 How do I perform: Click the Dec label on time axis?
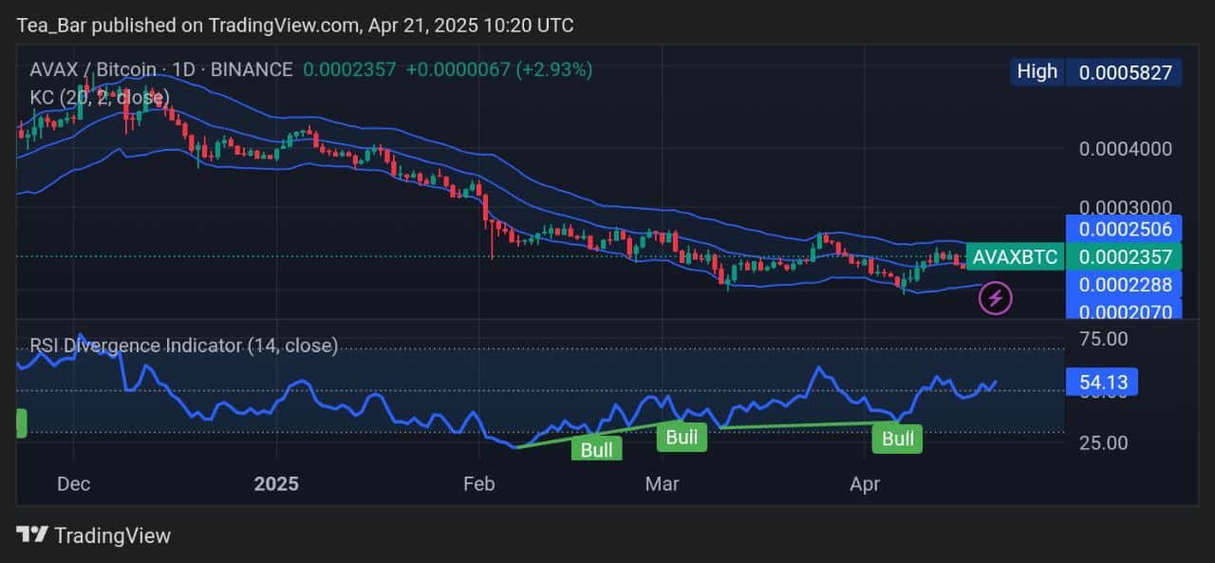tap(73, 484)
